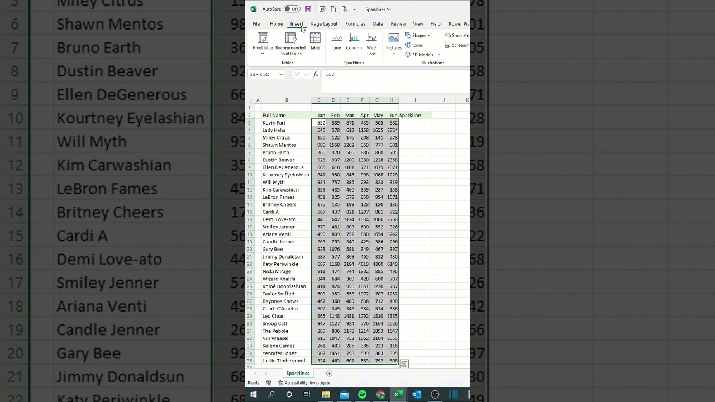715x402 pixels.
Task: Open File Explorer from taskbar
Action: pos(326,395)
